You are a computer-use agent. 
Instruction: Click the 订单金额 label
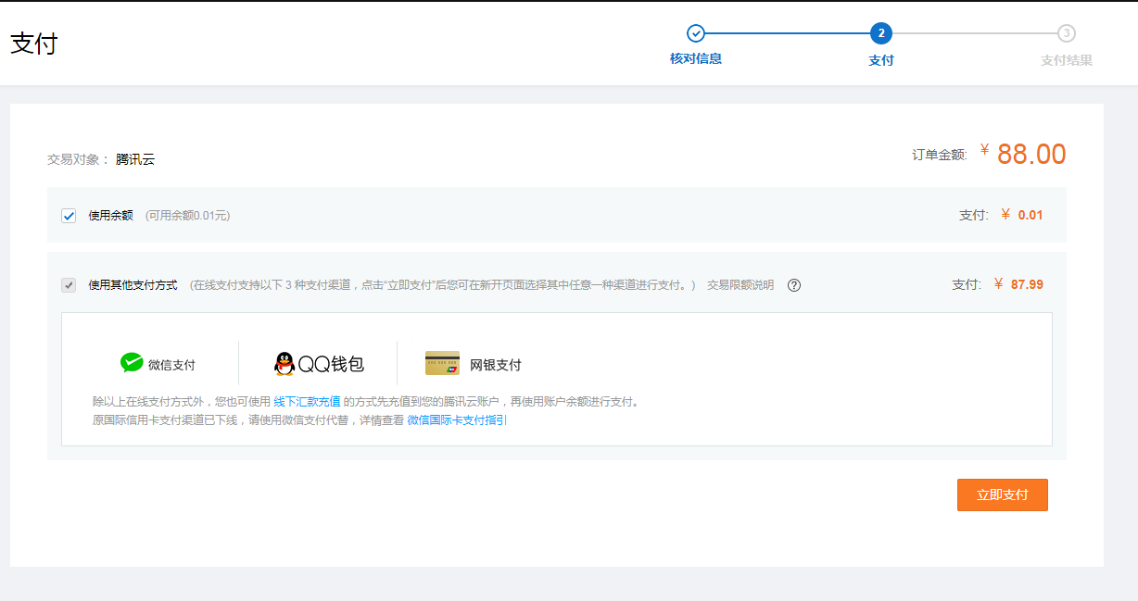(940, 155)
